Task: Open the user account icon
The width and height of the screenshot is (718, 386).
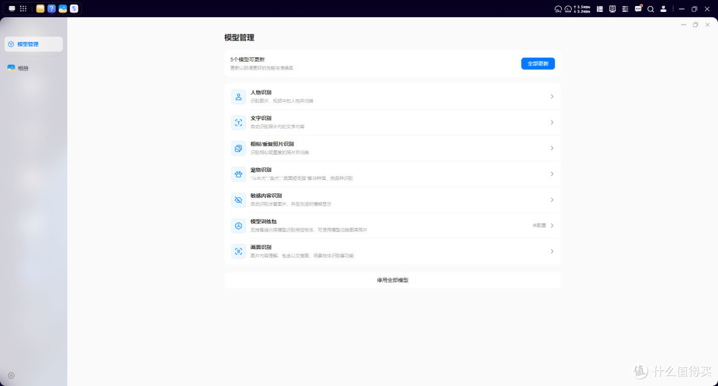Action: pyautogui.click(x=663, y=9)
